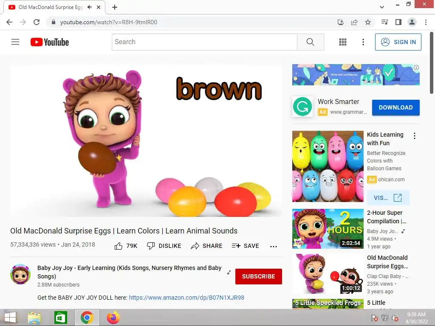This screenshot has height=326, width=435.
Task: Open the YouTube hamburger guide menu
Action: [x=15, y=42]
